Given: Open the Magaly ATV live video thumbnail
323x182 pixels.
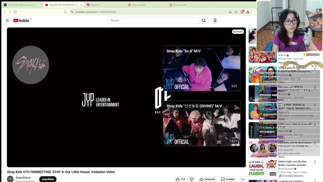Looking at the screenshot, I should (x=262, y=111).
